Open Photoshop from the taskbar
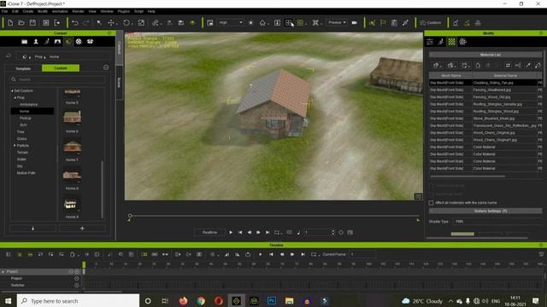547x307 pixels. [272, 301]
